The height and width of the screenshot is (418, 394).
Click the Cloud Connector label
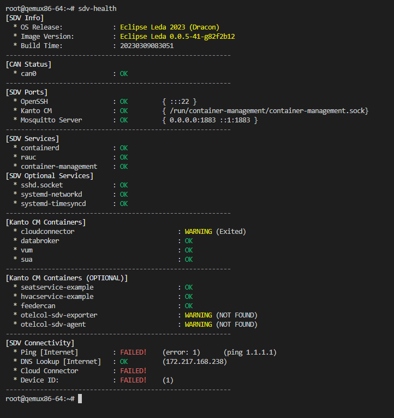[x=50, y=371]
